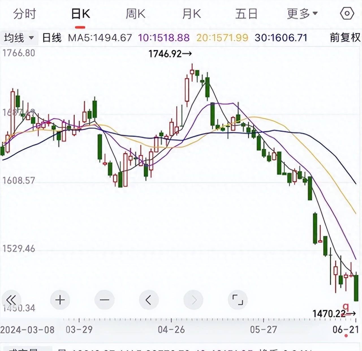This screenshot has width=362, height=351.
Task: Open the hexagon chart settings icon
Action: [347, 13]
